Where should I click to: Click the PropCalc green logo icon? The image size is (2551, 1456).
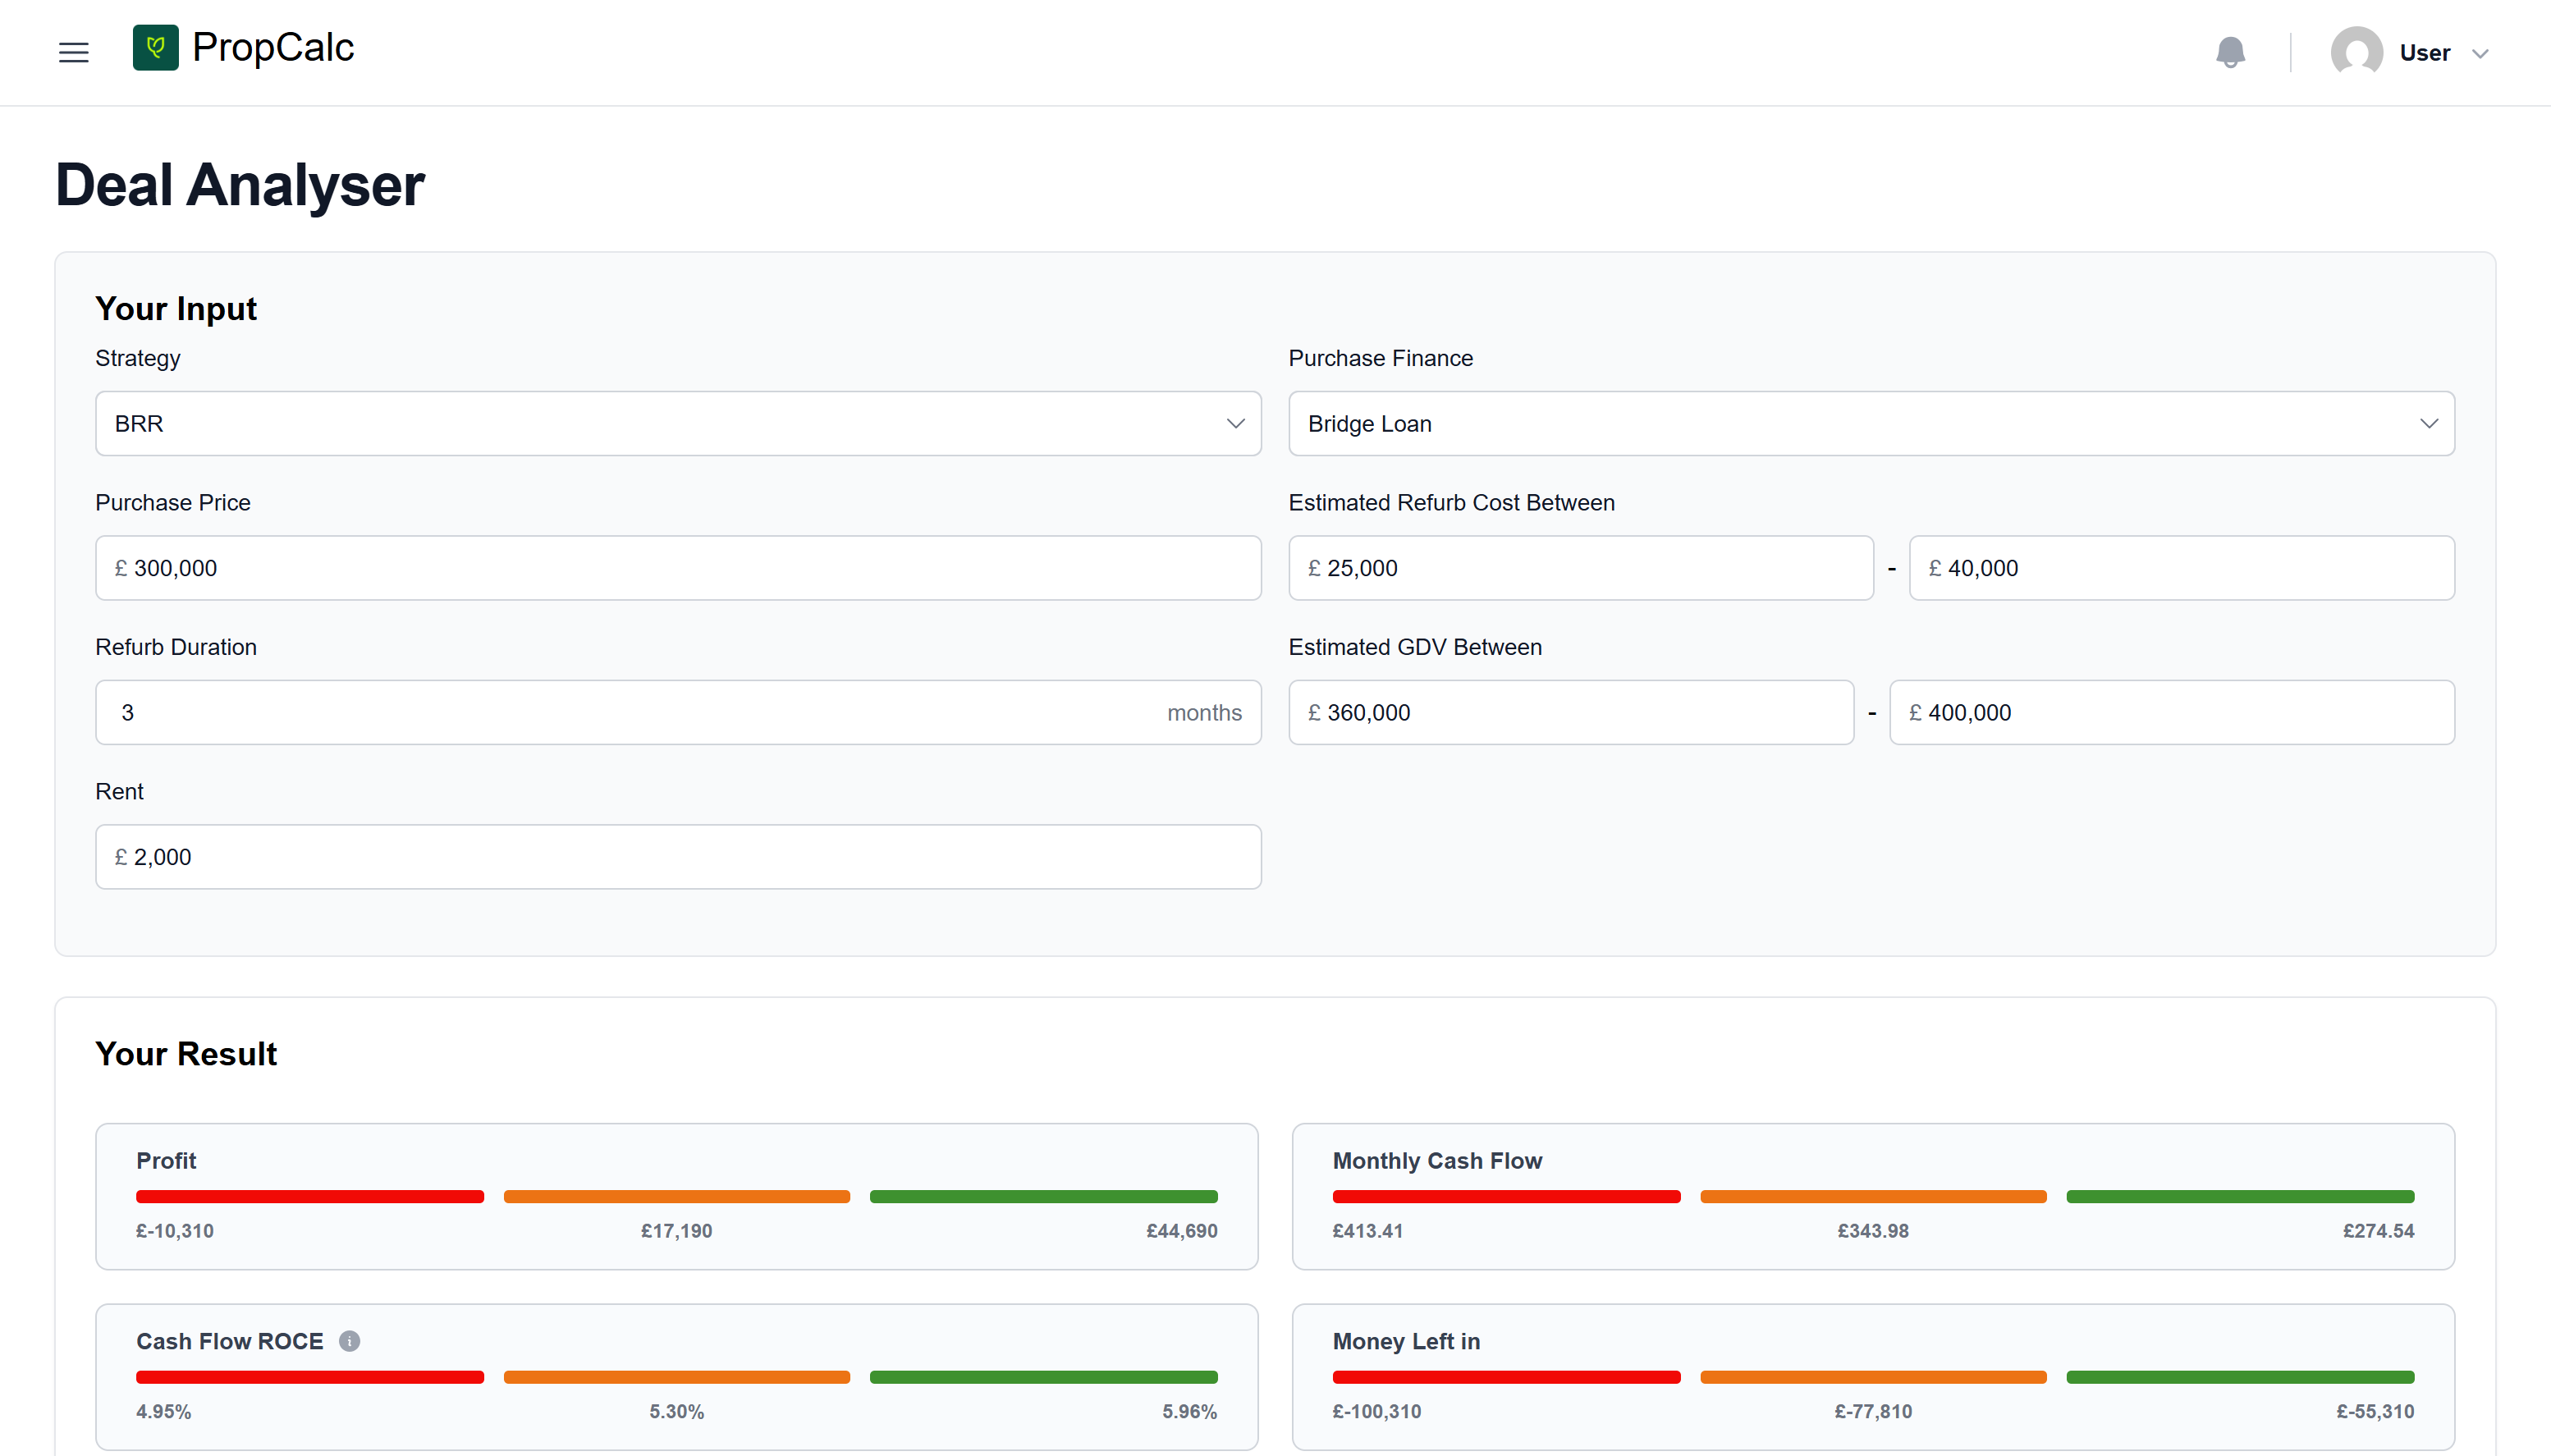tap(155, 47)
